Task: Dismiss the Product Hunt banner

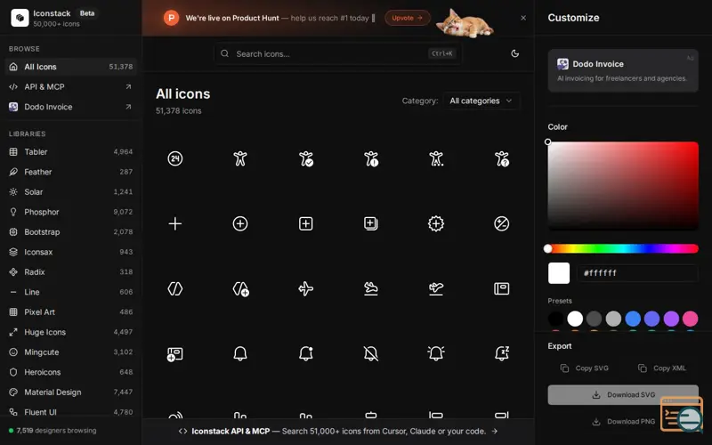Action: click(x=523, y=18)
